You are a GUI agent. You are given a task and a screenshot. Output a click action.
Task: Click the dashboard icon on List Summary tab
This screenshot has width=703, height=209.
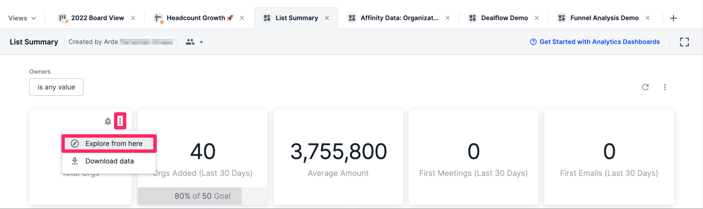(267, 18)
